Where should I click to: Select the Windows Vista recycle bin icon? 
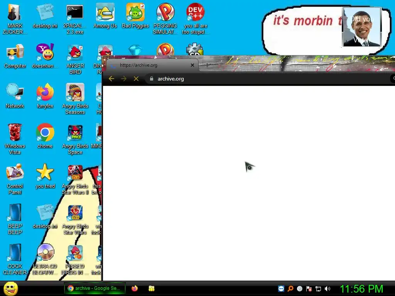click(15, 139)
